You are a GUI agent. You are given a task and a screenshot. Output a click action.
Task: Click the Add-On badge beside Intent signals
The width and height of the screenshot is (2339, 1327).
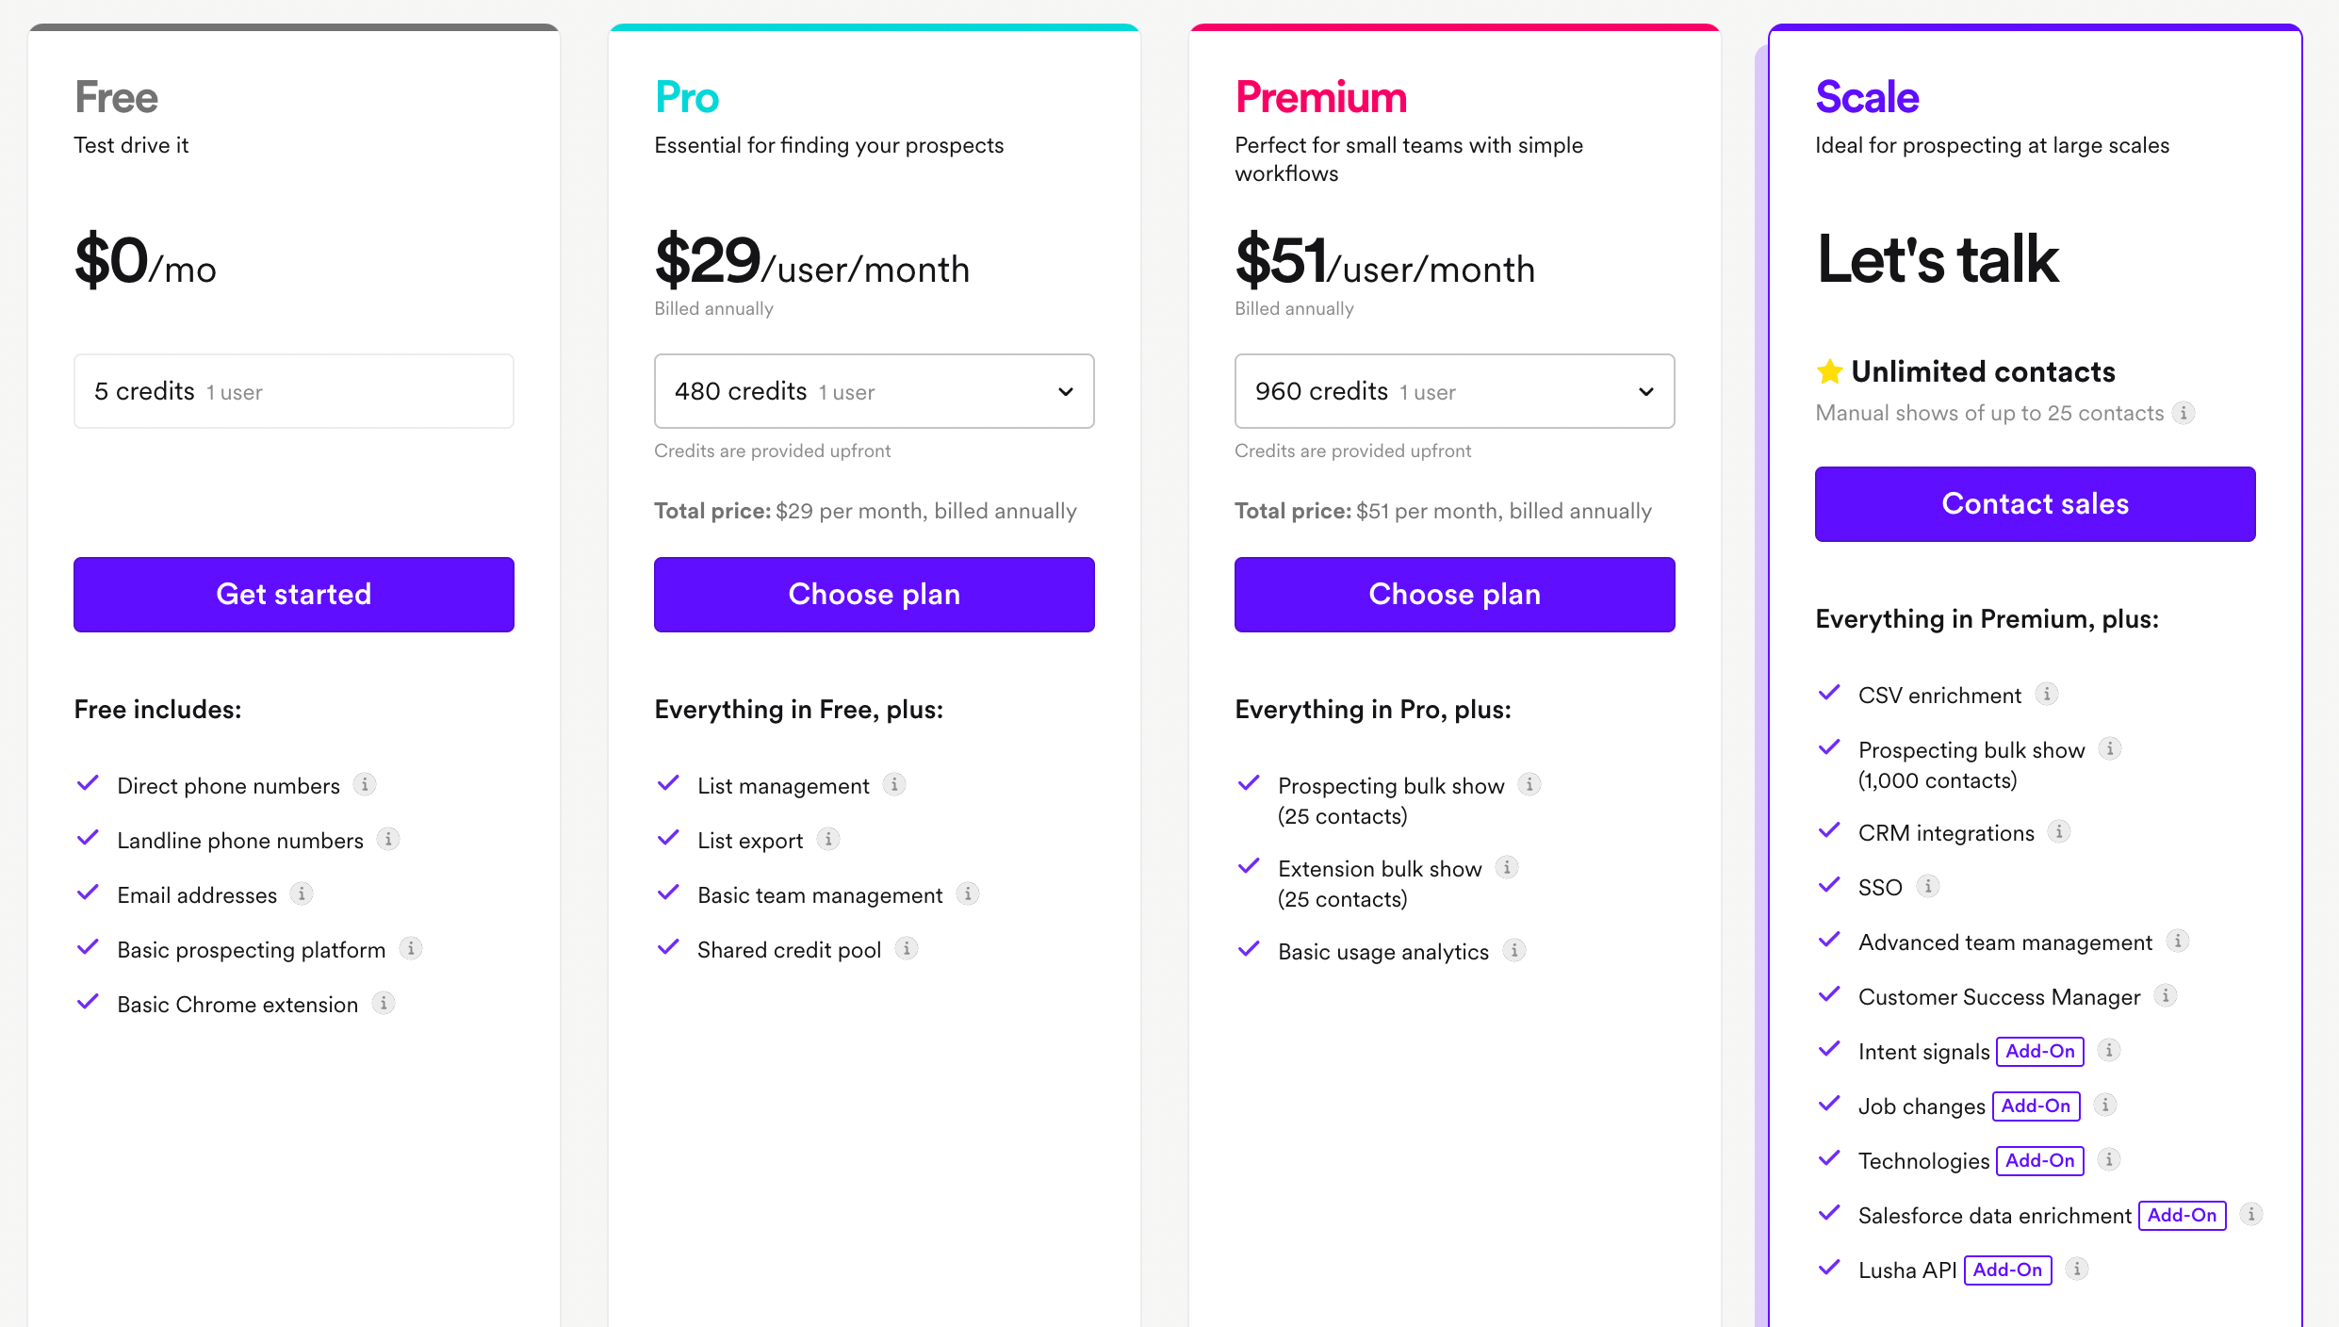2039,1051
